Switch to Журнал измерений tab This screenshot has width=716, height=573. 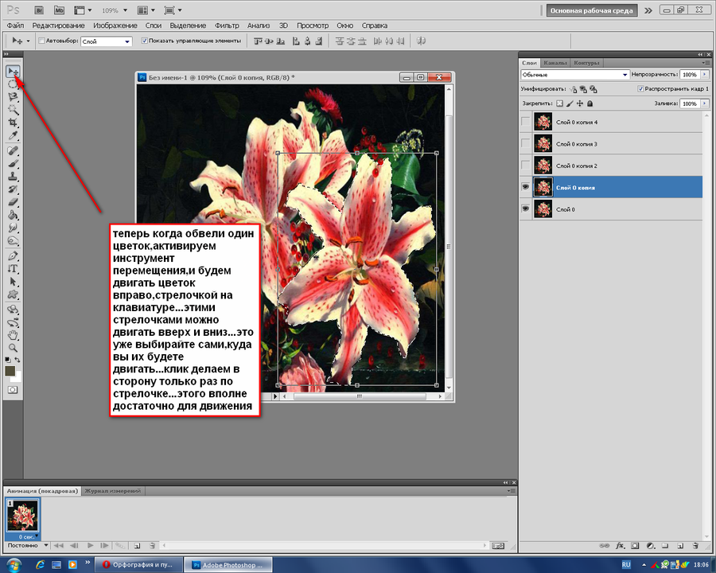tap(113, 491)
